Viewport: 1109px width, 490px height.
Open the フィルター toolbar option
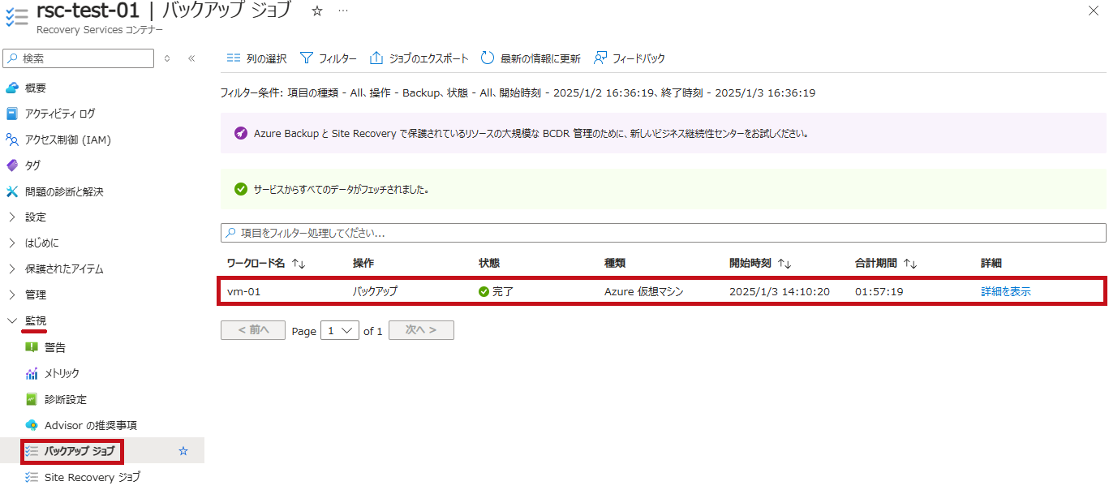(328, 58)
